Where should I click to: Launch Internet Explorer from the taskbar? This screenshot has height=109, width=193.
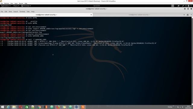(8, 107)
